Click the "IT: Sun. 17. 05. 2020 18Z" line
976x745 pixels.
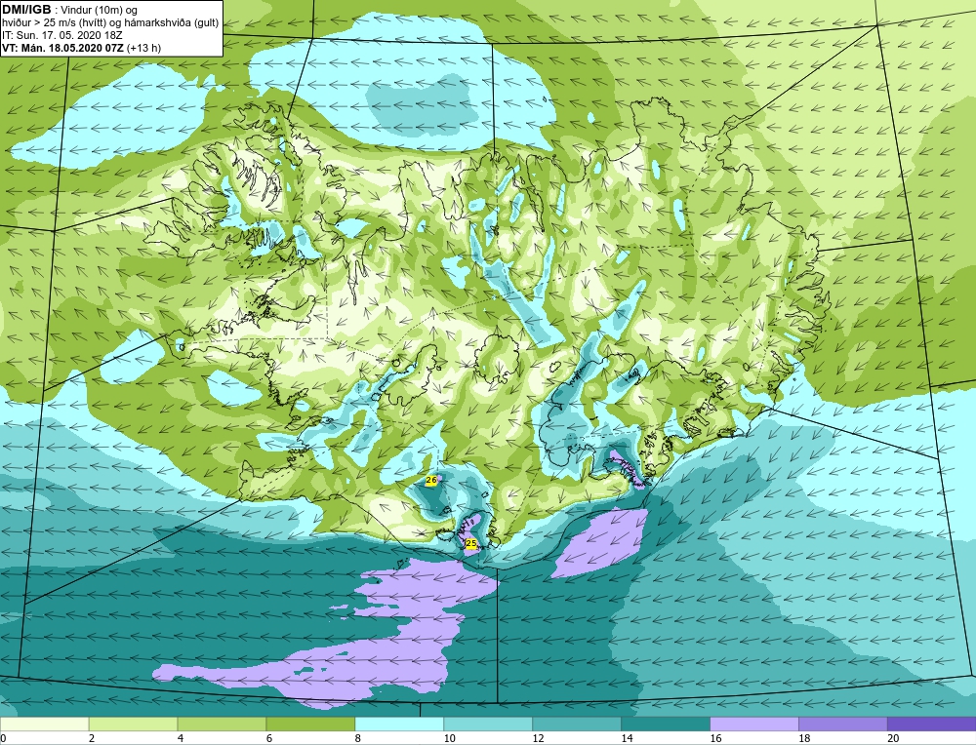(62, 35)
